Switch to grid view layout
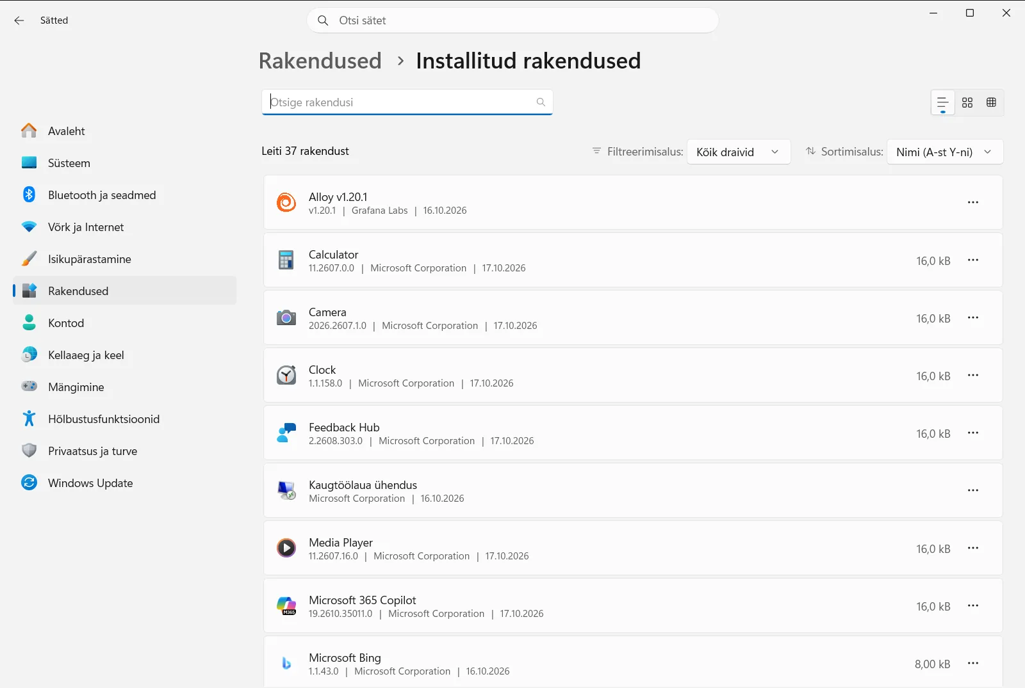 (x=967, y=102)
